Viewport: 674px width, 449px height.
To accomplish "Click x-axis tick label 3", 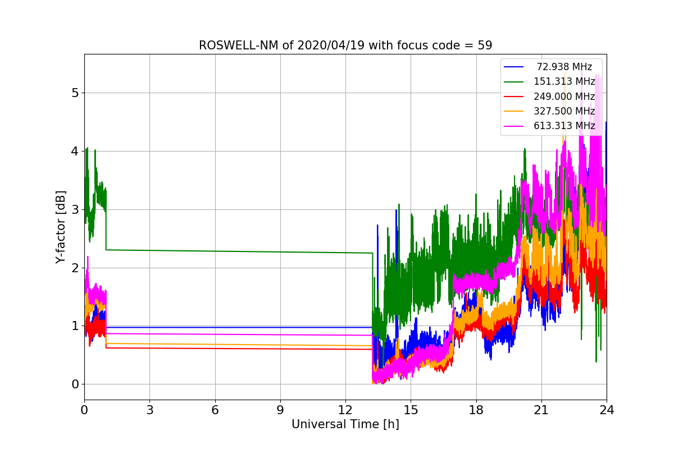I will pos(149,410).
